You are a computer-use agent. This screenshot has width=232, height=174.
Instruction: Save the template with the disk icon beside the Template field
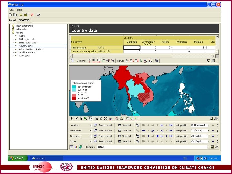point(212,147)
